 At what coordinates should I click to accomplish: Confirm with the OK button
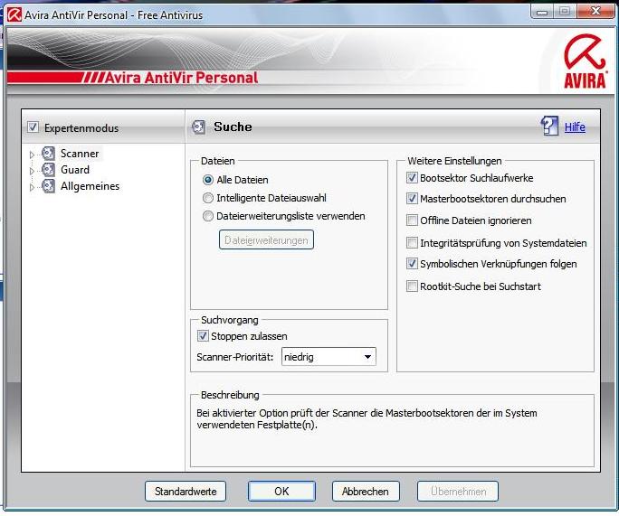(x=281, y=492)
